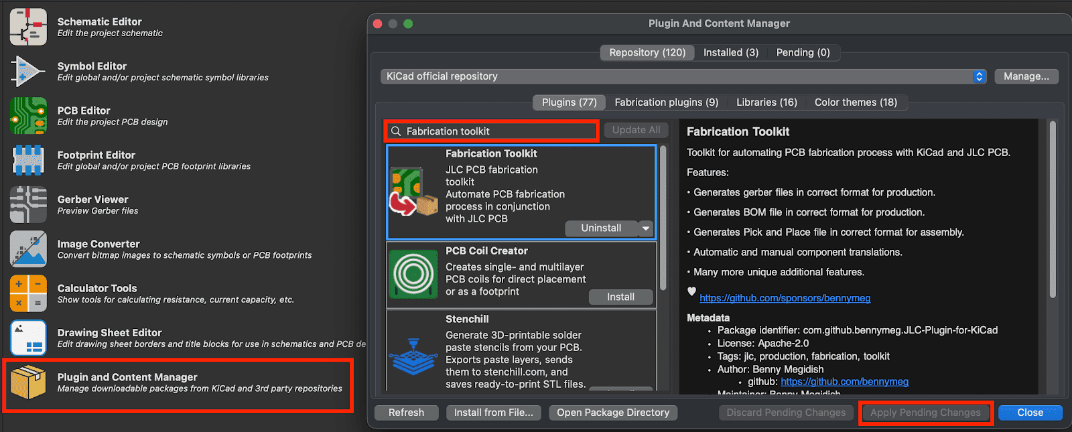Open the KiCad official repository dropdown

[x=683, y=76]
